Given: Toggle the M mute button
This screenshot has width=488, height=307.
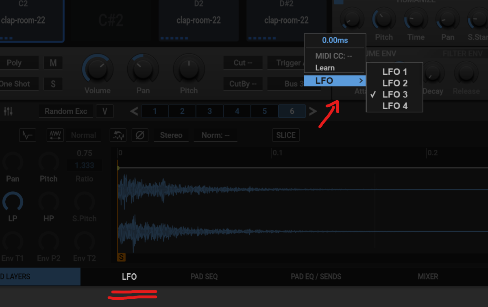Looking at the screenshot, I should [x=53, y=63].
